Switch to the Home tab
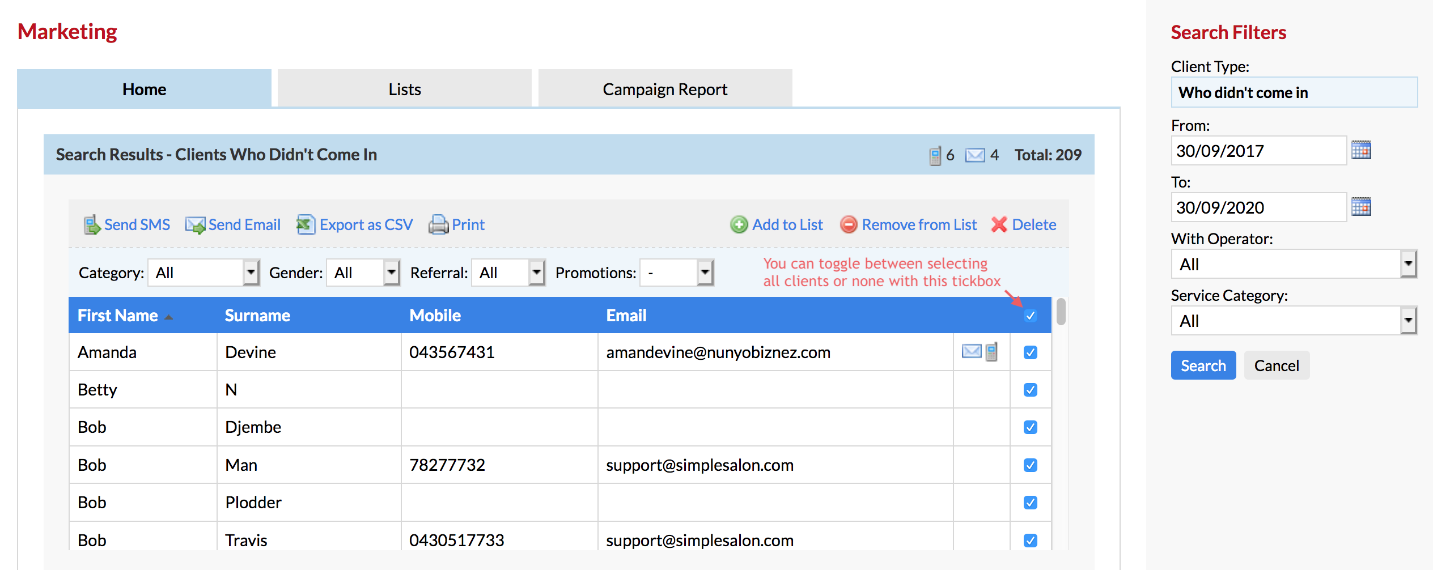 tap(145, 89)
